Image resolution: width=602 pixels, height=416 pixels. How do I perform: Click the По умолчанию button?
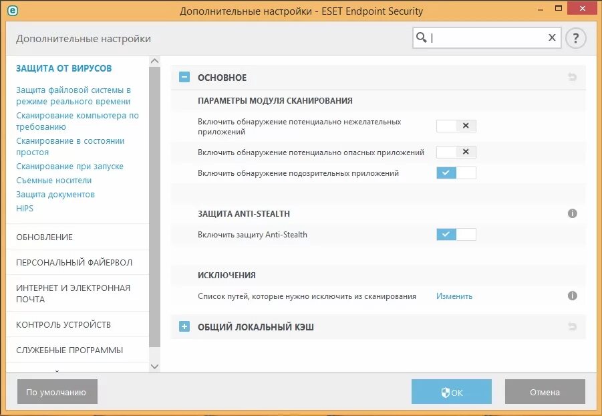(x=57, y=392)
